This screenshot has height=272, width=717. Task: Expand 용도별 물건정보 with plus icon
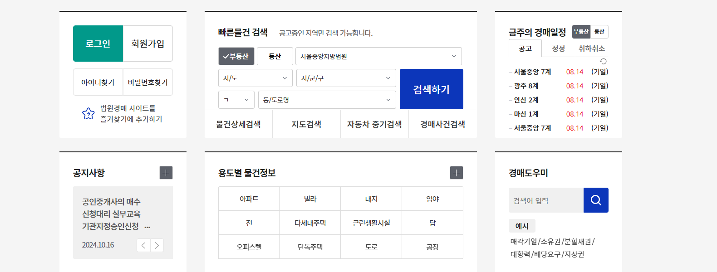(457, 173)
